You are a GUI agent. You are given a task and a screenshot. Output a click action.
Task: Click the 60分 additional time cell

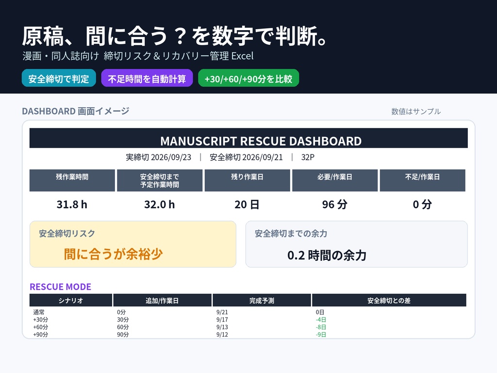(x=123, y=327)
